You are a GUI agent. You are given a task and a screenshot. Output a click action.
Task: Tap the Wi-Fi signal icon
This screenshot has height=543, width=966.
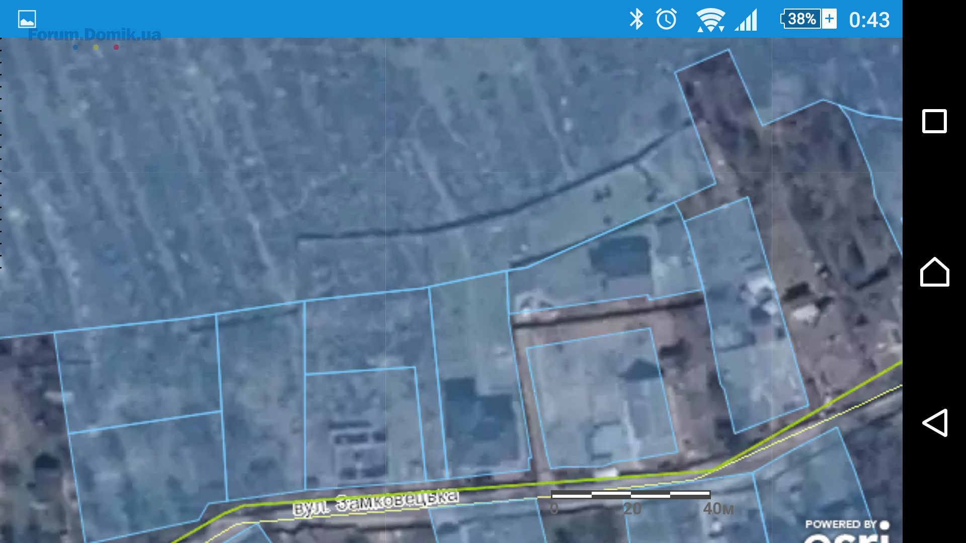click(710, 20)
